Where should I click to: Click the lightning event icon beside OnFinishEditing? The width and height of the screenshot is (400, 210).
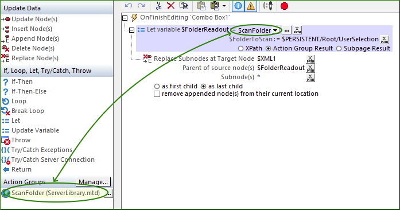(x=134, y=18)
